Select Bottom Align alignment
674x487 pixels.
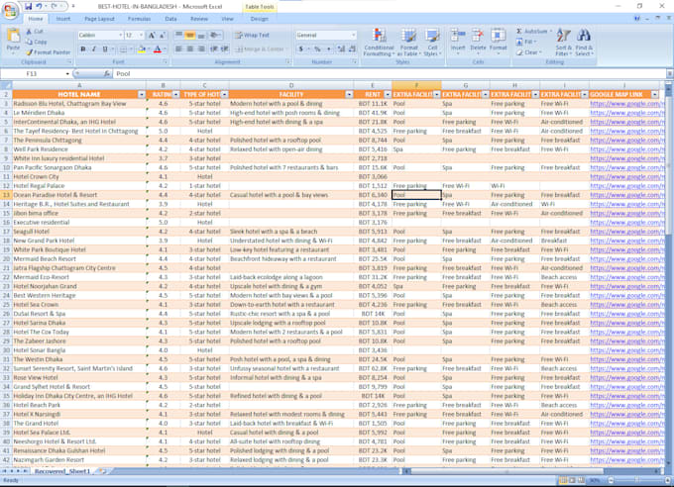[x=201, y=36]
